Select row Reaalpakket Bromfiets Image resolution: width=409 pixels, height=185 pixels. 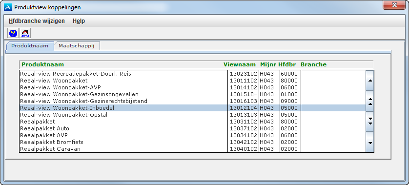coord(192,142)
